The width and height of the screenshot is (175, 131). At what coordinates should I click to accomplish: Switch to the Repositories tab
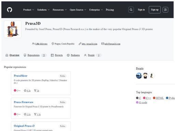click(35, 55)
